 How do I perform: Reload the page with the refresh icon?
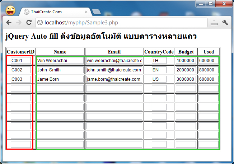click(x=29, y=22)
